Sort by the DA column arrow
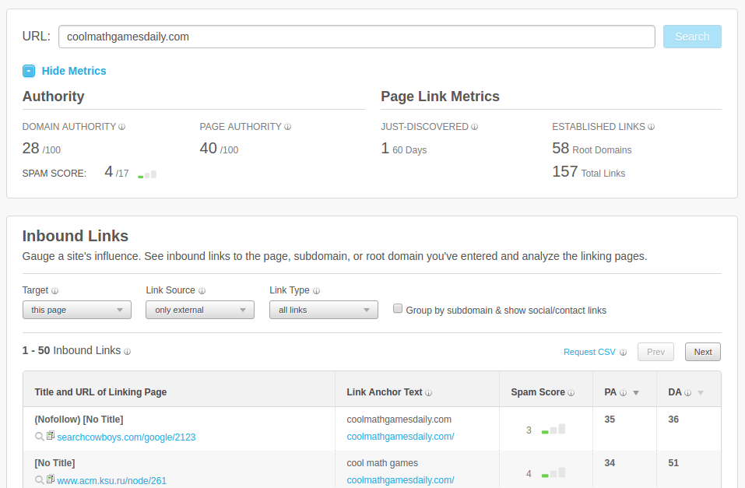Screen dimensions: 745x488 [x=701, y=393]
